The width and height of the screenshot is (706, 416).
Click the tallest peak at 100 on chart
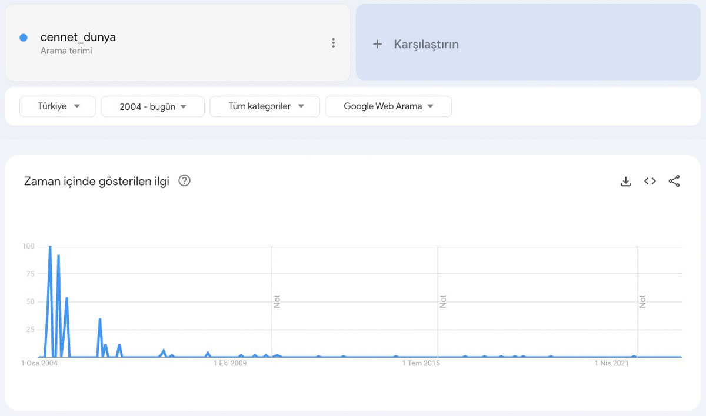(50, 247)
